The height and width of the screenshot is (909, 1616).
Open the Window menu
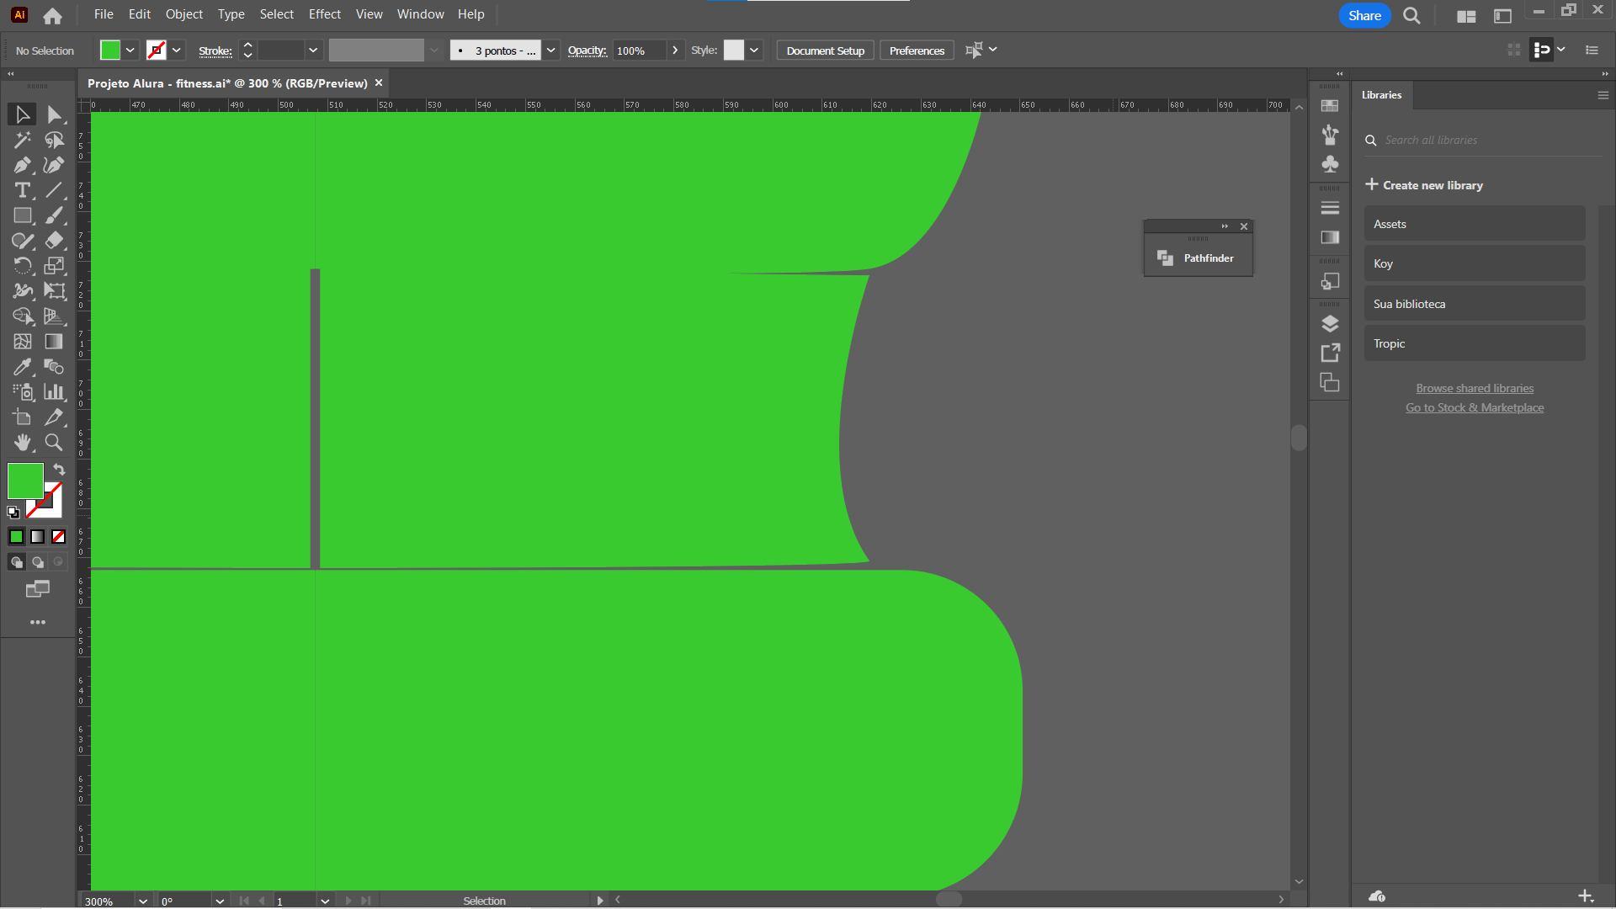[x=421, y=14]
